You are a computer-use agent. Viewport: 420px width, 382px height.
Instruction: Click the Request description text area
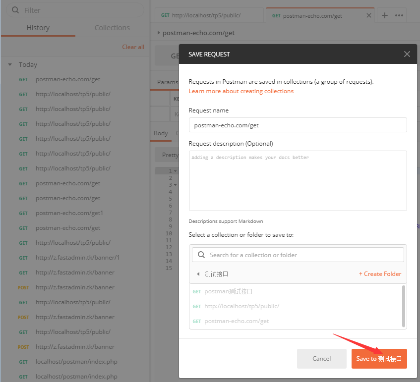(x=298, y=181)
